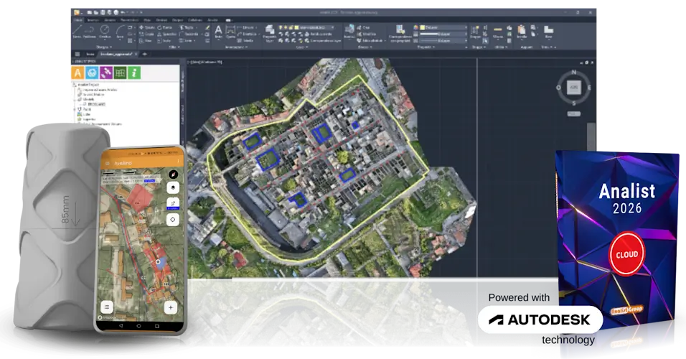
Task: Select the Polyline tool in ribbon
Action: [90, 32]
